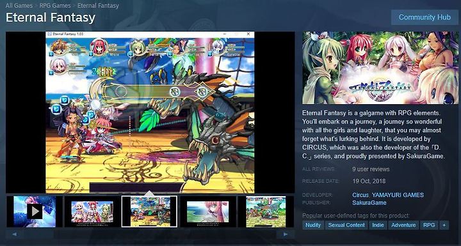The width and height of the screenshot is (461, 246).
Task: Open RPG Games breadcrumb link
Action: pyautogui.click(x=55, y=5)
